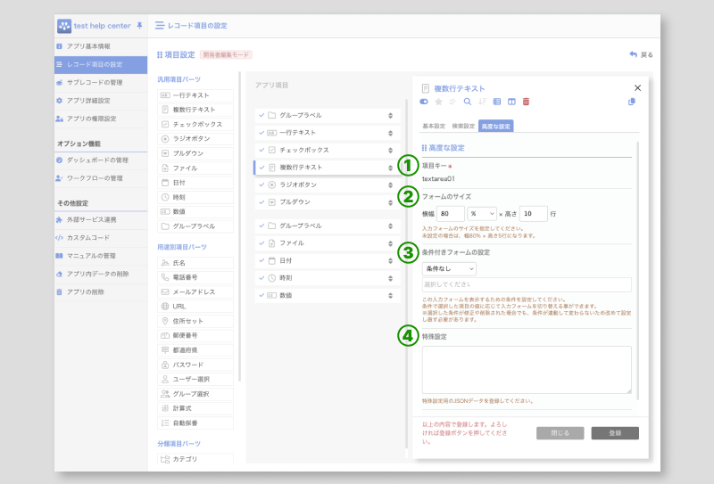Open the 選択してください selection field
This screenshot has height=484, width=714.
point(527,284)
